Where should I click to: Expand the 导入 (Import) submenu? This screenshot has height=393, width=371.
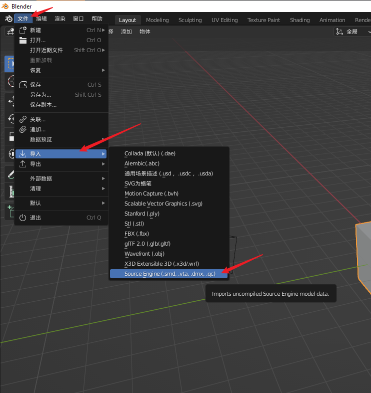pyautogui.click(x=61, y=154)
